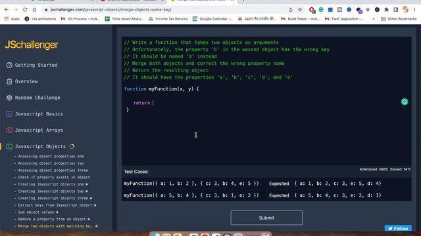421x236 pixels.
Task: Reload the page with refresh icon
Action: point(25,10)
